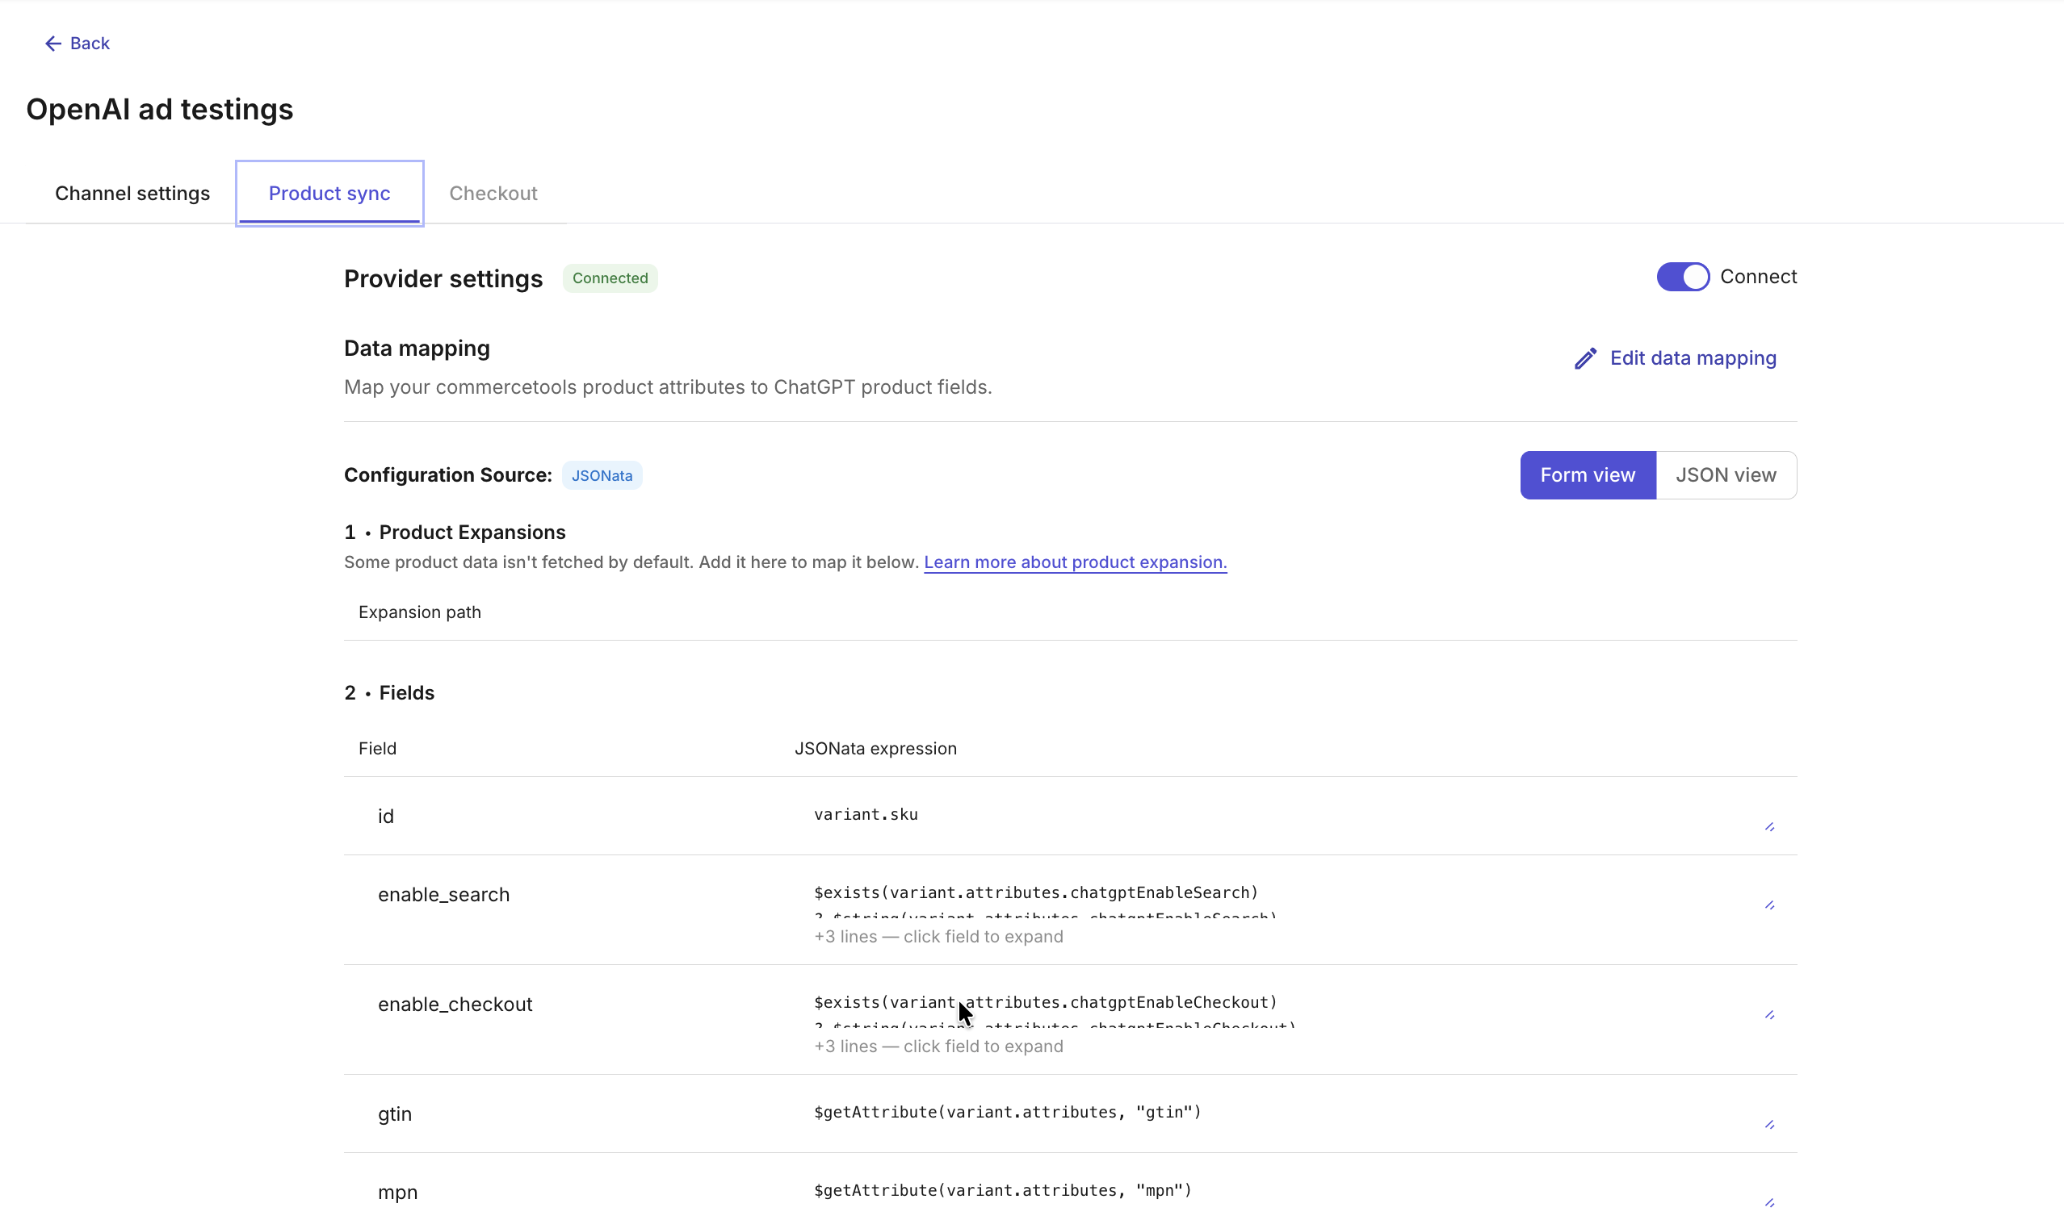The width and height of the screenshot is (2064, 1220).
Task: Click the $exists chatgptEnableCheckout expression
Action: (x=1045, y=1003)
